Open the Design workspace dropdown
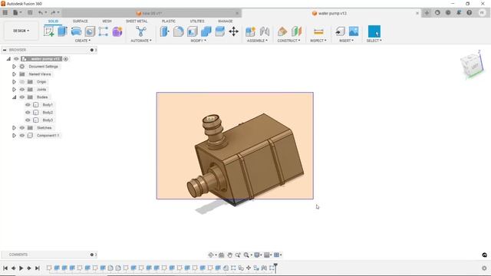The width and height of the screenshot is (491, 276). [21, 31]
